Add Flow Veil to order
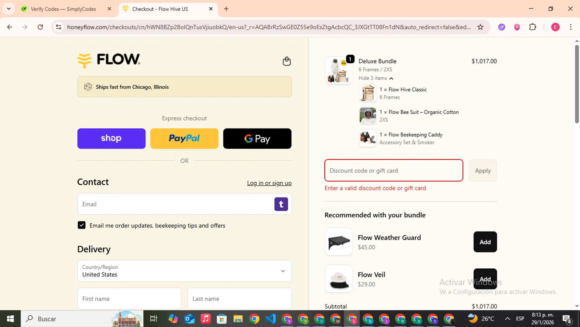This screenshot has height=327, width=580. (485, 279)
